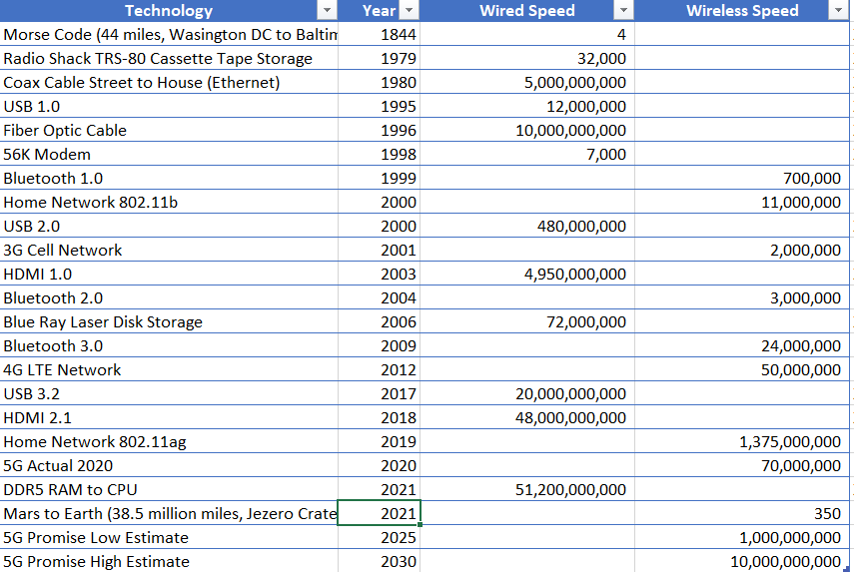Select the year 1996 cell
Screen dimensions: 854x572
(x=380, y=130)
